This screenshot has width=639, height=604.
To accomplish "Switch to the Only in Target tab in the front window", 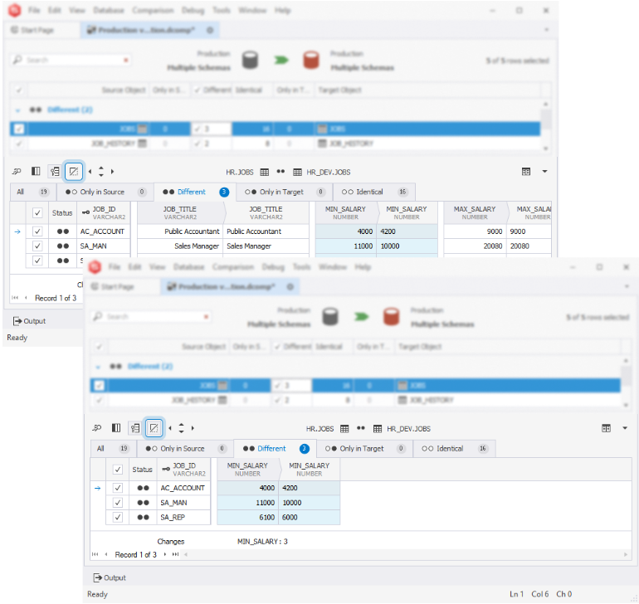I will [x=364, y=449].
